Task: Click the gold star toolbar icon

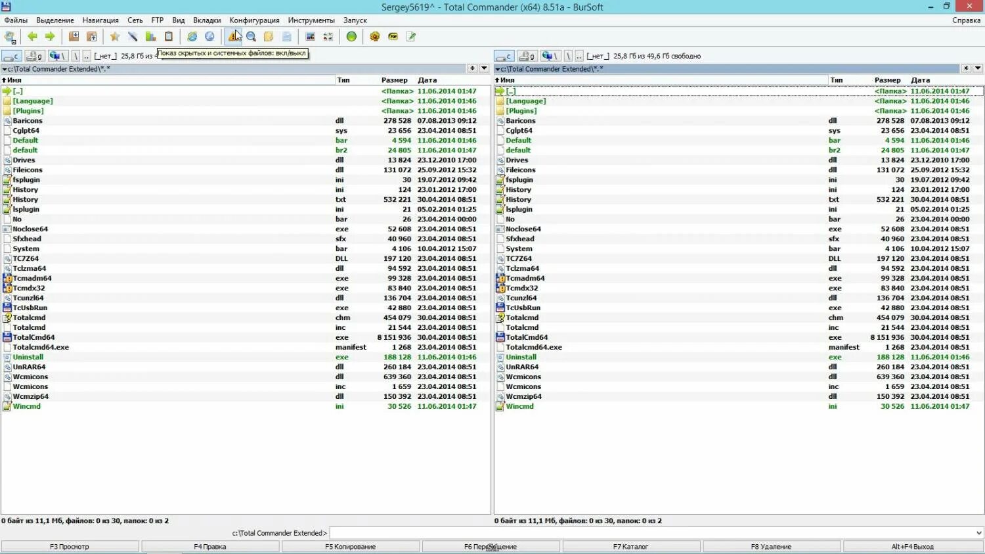Action: pyautogui.click(x=115, y=37)
